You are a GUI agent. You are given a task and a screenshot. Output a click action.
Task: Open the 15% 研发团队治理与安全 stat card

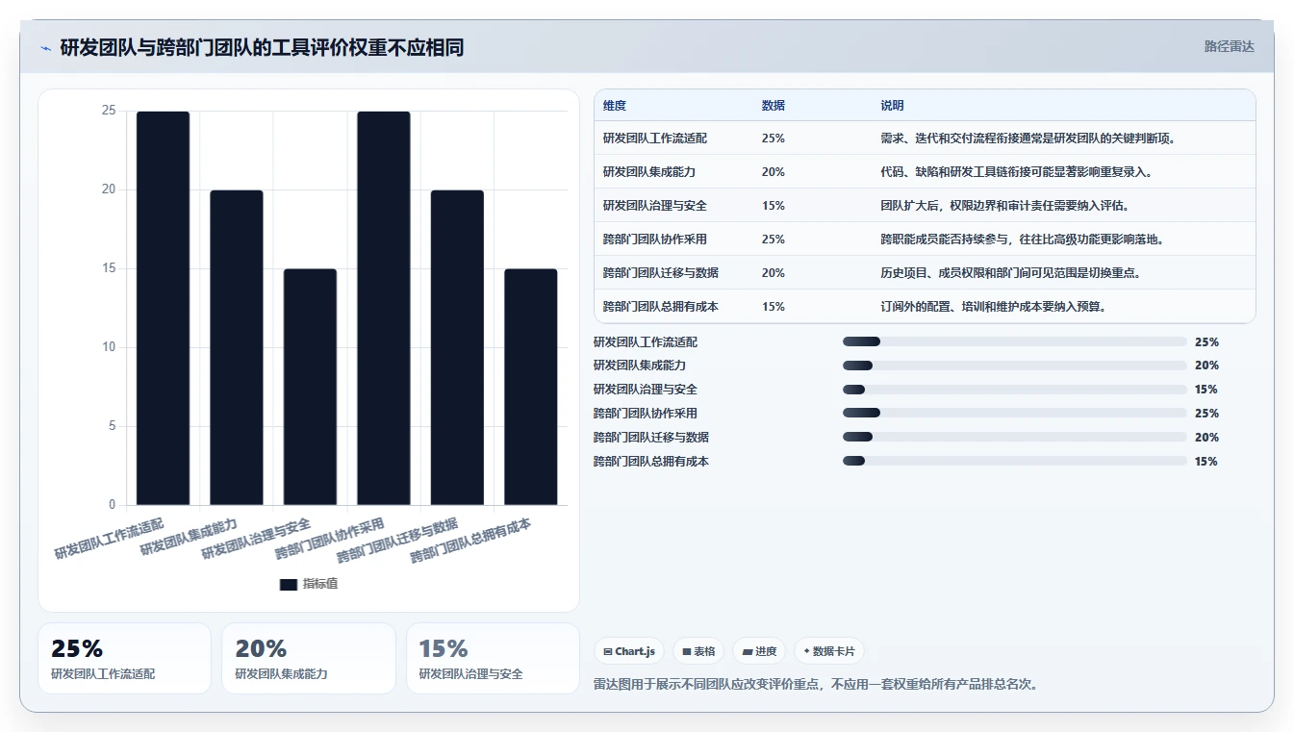pos(493,658)
